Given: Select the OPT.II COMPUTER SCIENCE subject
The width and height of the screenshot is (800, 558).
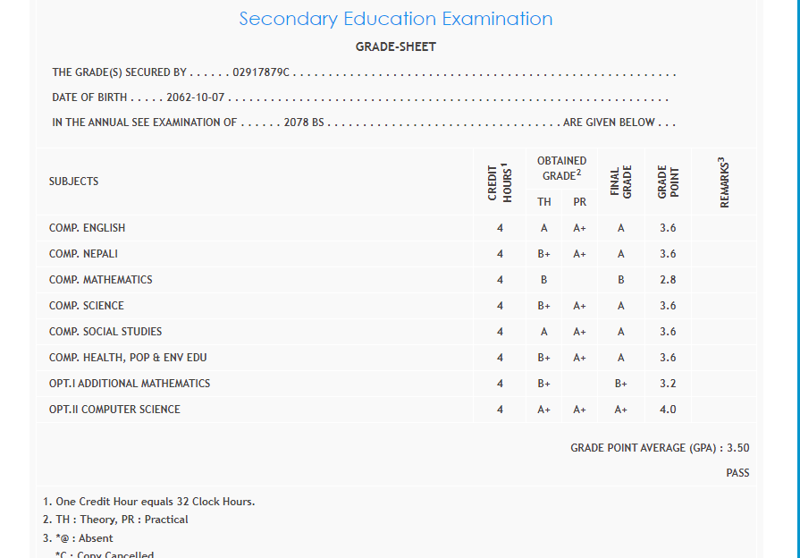Looking at the screenshot, I should click(x=114, y=410).
